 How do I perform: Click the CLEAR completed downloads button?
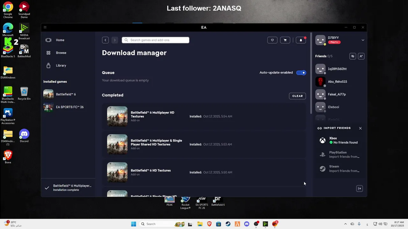click(297, 96)
